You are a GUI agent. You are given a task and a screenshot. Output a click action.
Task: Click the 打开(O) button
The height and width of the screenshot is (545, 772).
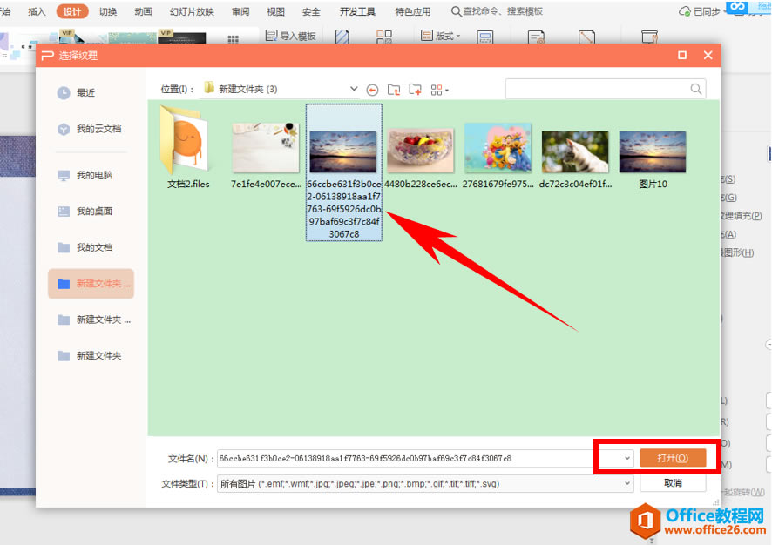pyautogui.click(x=673, y=458)
